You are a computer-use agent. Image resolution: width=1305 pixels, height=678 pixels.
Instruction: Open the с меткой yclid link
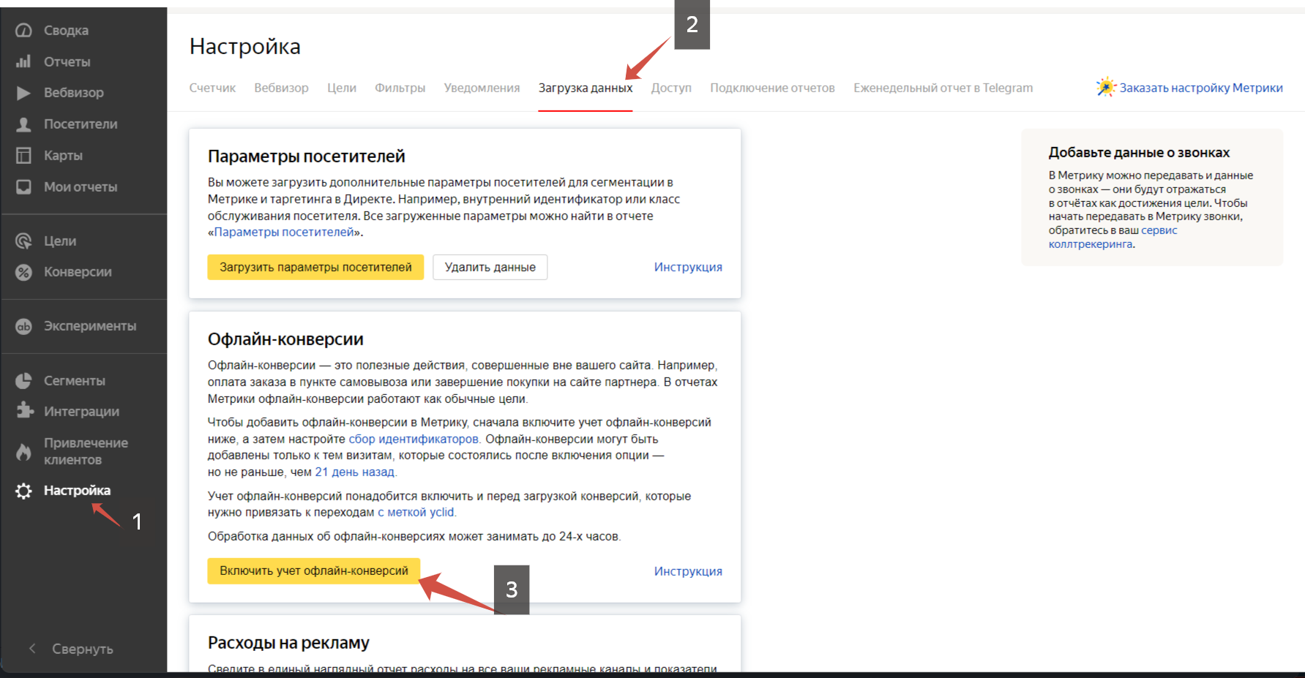(416, 512)
